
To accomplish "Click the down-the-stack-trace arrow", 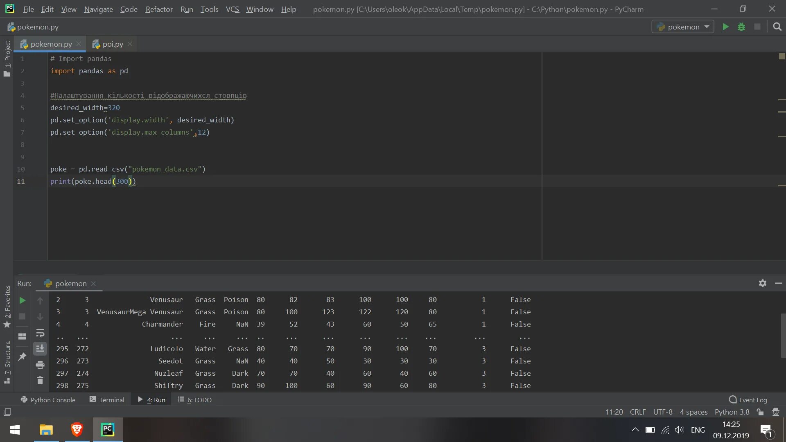I will pos(40,316).
